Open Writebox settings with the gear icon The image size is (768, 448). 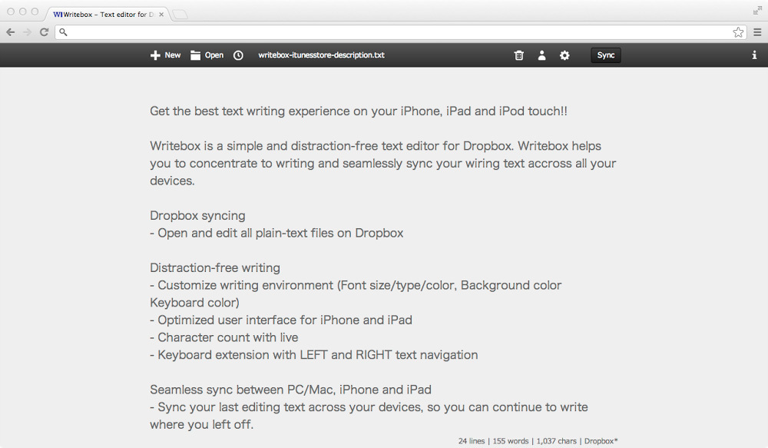[564, 55]
